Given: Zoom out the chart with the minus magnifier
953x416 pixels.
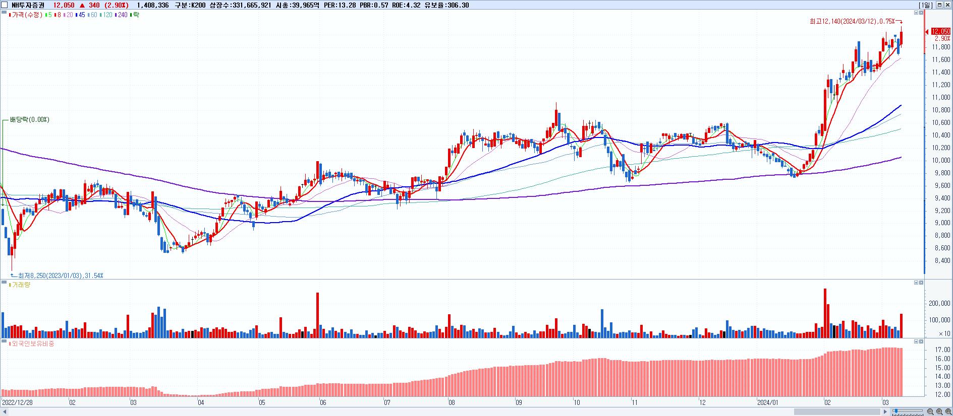Looking at the screenshot, I should click(930, 412).
